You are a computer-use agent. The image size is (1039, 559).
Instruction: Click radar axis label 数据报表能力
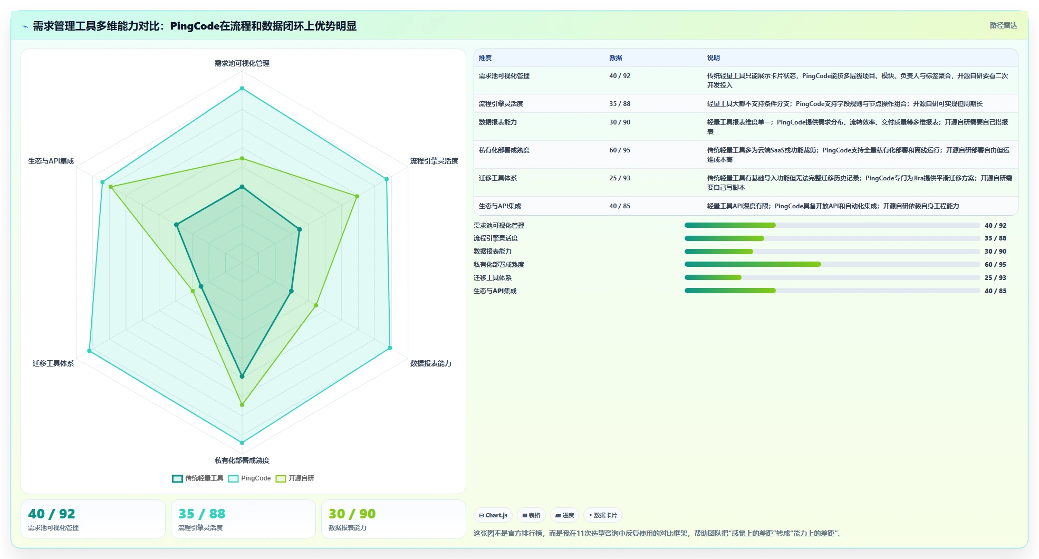coord(431,363)
